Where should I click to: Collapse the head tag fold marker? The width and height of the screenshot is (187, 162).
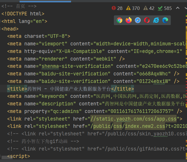coord(1,29)
